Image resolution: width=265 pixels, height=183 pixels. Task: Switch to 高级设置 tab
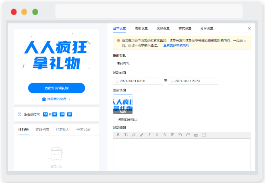point(141,28)
